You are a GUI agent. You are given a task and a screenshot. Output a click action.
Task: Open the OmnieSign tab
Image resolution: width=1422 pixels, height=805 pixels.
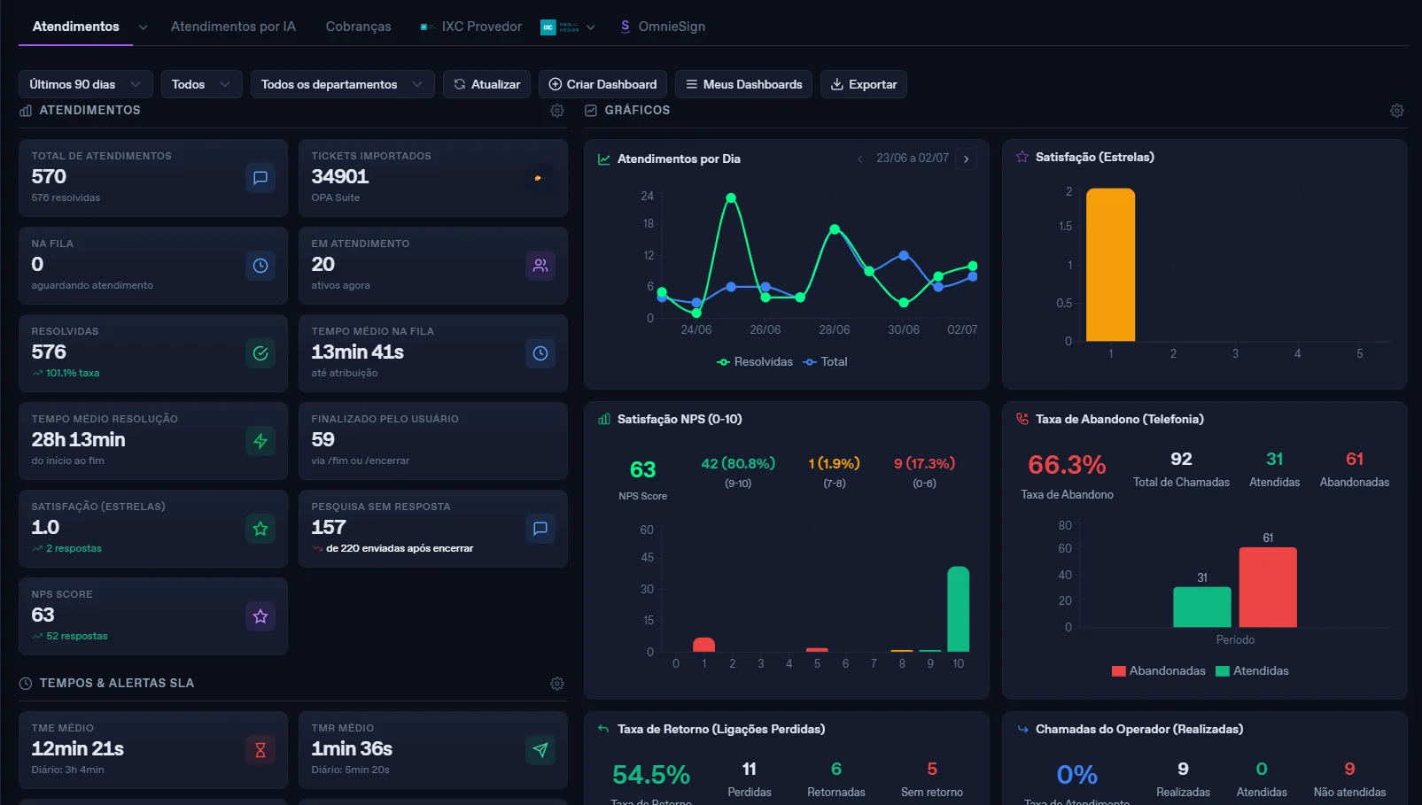pos(663,27)
